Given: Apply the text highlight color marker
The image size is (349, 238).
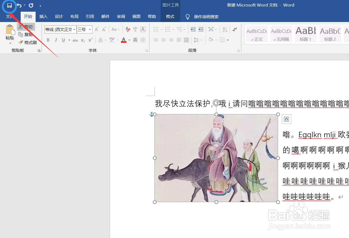Looking at the screenshot, I should point(112,40).
